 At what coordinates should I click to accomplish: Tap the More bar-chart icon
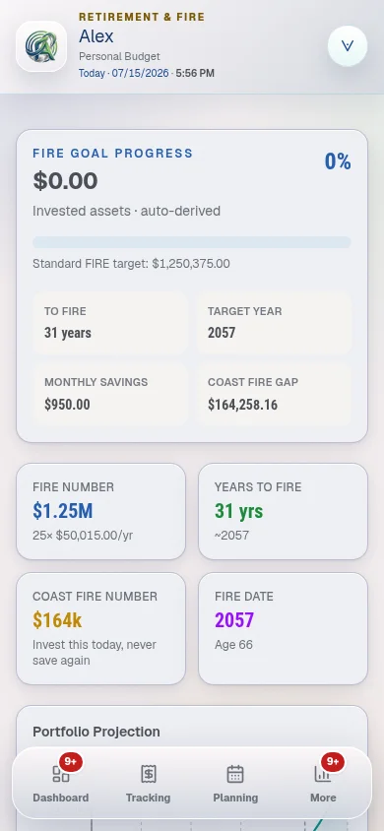pos(323,774)
